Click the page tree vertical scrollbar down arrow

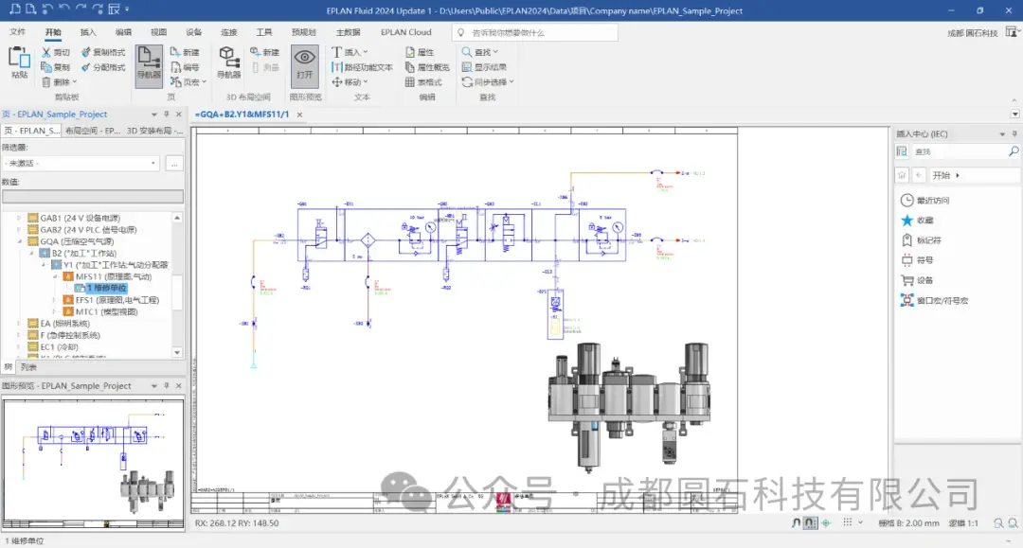coord(177,352)
